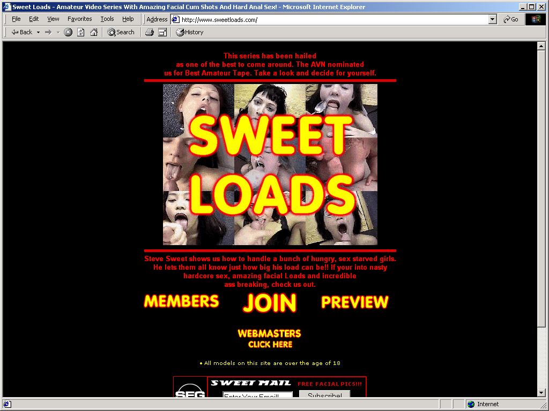This screenshot has width=549, height=411.
Task: Stop loading with the Stop icon
Action: [x=68, y=32]
